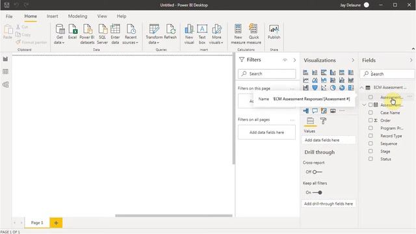Screen dimensions: 416x234
Task: Expand the Assessment hierarchy chevron in Fields
Action: point(364,105)
